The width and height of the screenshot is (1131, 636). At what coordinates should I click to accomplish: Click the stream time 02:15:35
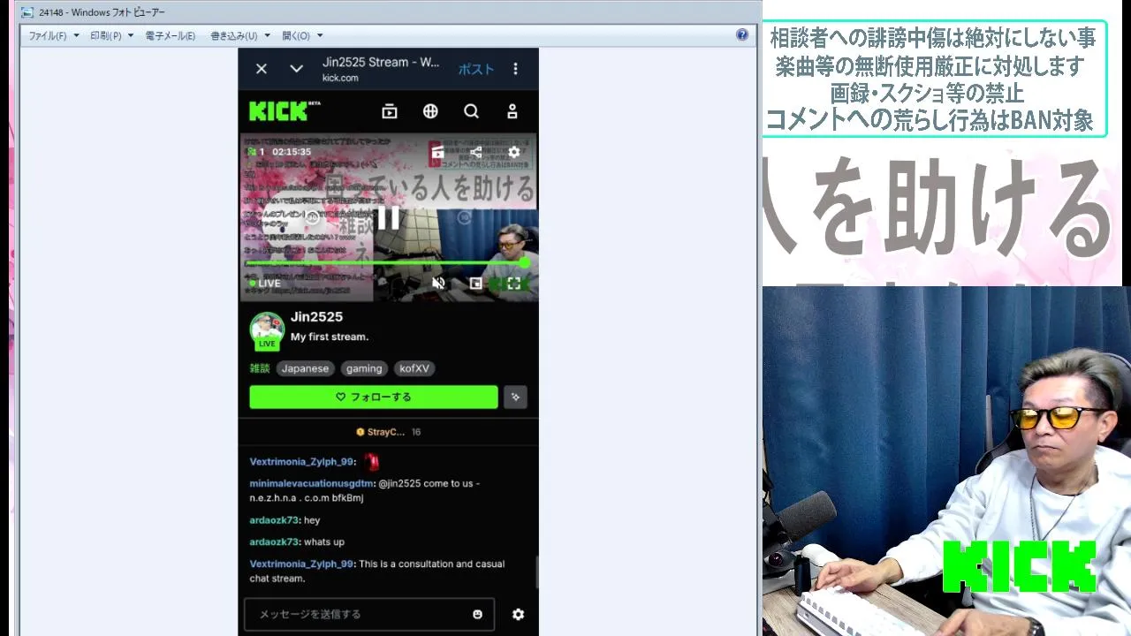292,152
